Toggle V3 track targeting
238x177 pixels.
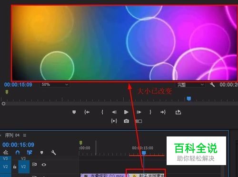tap(23, 158)
